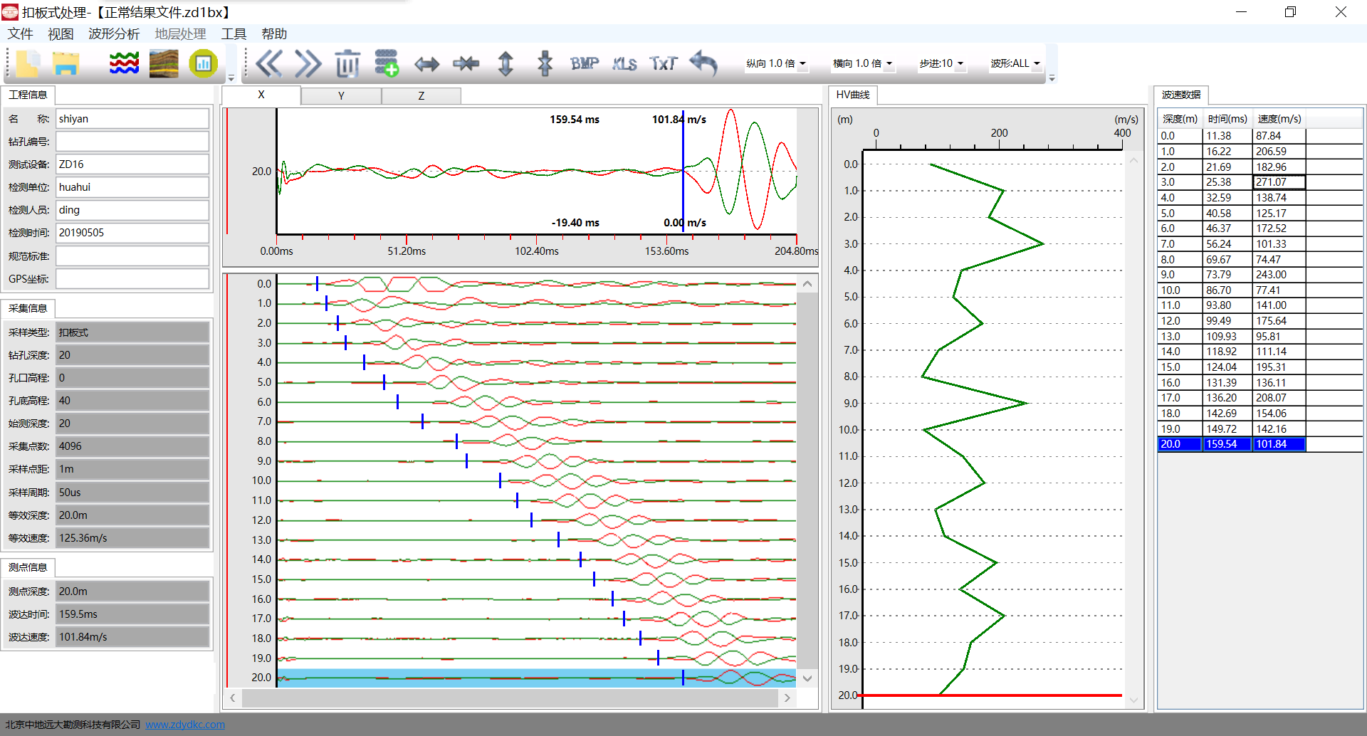Export as BMP image
Screen dimensions: 1367x736
coord(585,64)
